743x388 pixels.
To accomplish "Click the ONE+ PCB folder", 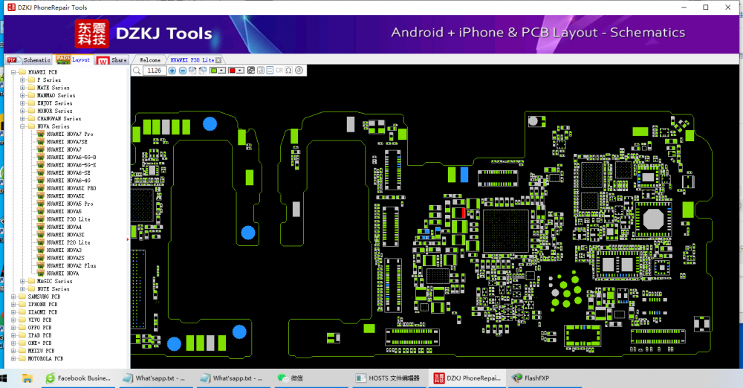I will 40,343.
